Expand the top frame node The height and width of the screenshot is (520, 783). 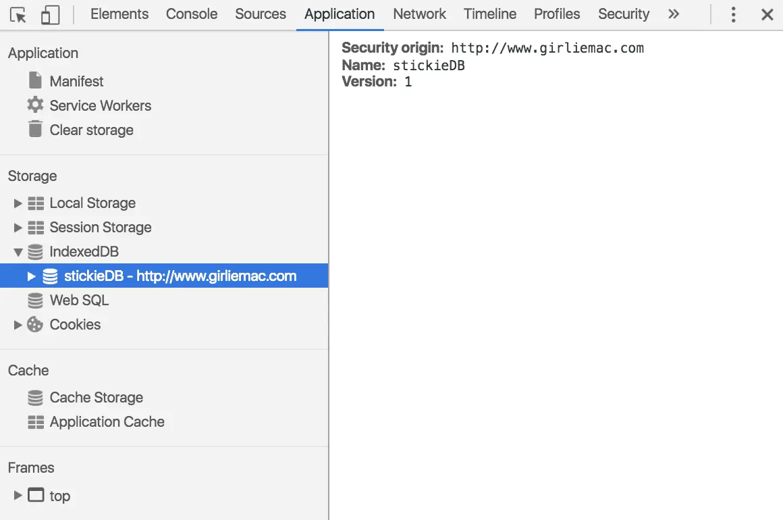(18, 496)
